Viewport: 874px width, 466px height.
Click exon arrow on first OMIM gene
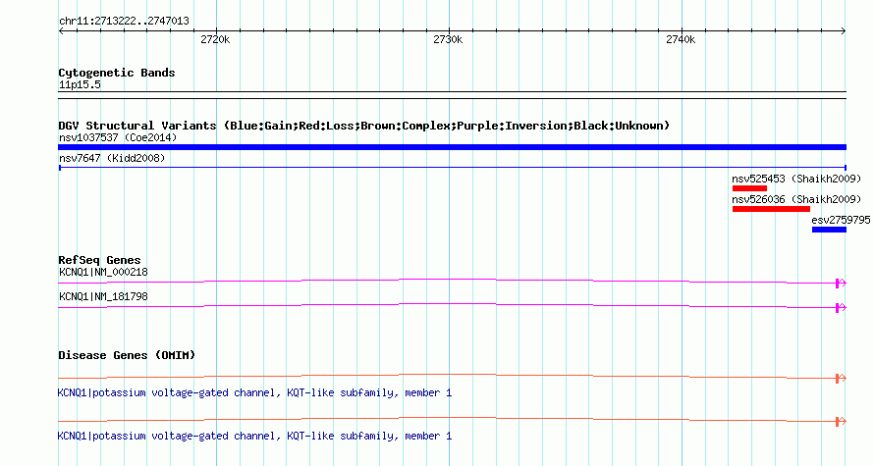tap(841, 379)
